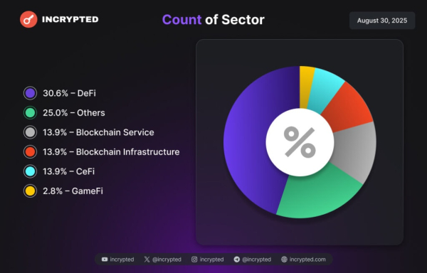The width and height of the screenshot is (427, 273).
Task: Click the purple DeFi legend swatch
Action: point(30,93)
